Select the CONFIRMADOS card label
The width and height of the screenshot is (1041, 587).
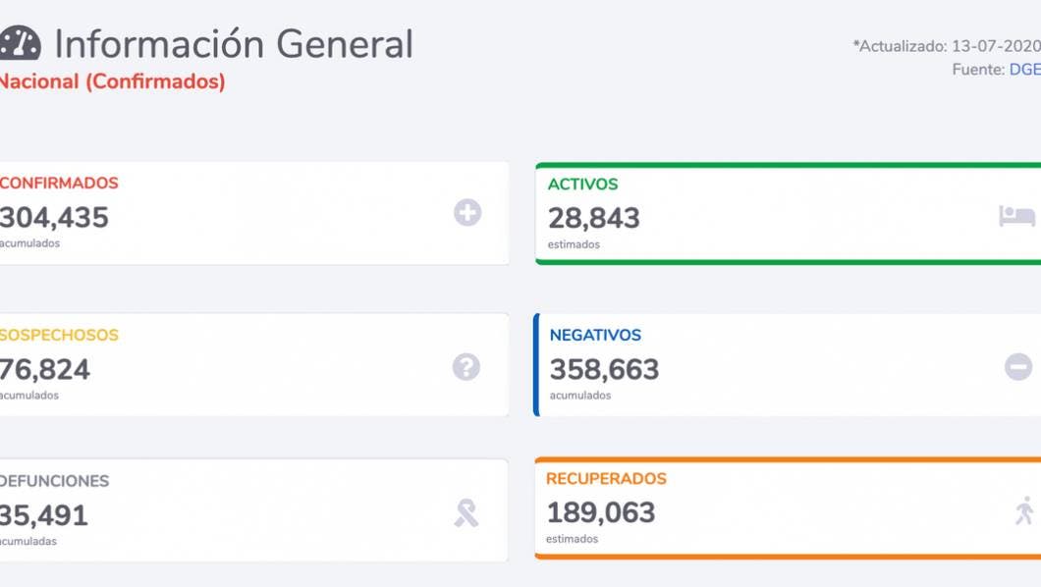tap(59, 184)
